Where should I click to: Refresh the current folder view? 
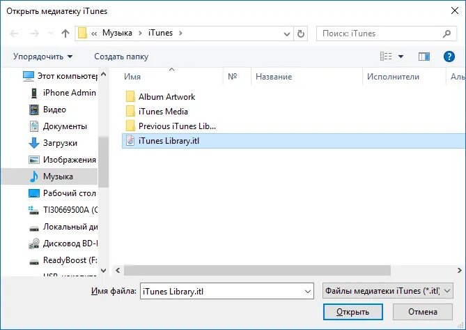(x=301, y=34)
